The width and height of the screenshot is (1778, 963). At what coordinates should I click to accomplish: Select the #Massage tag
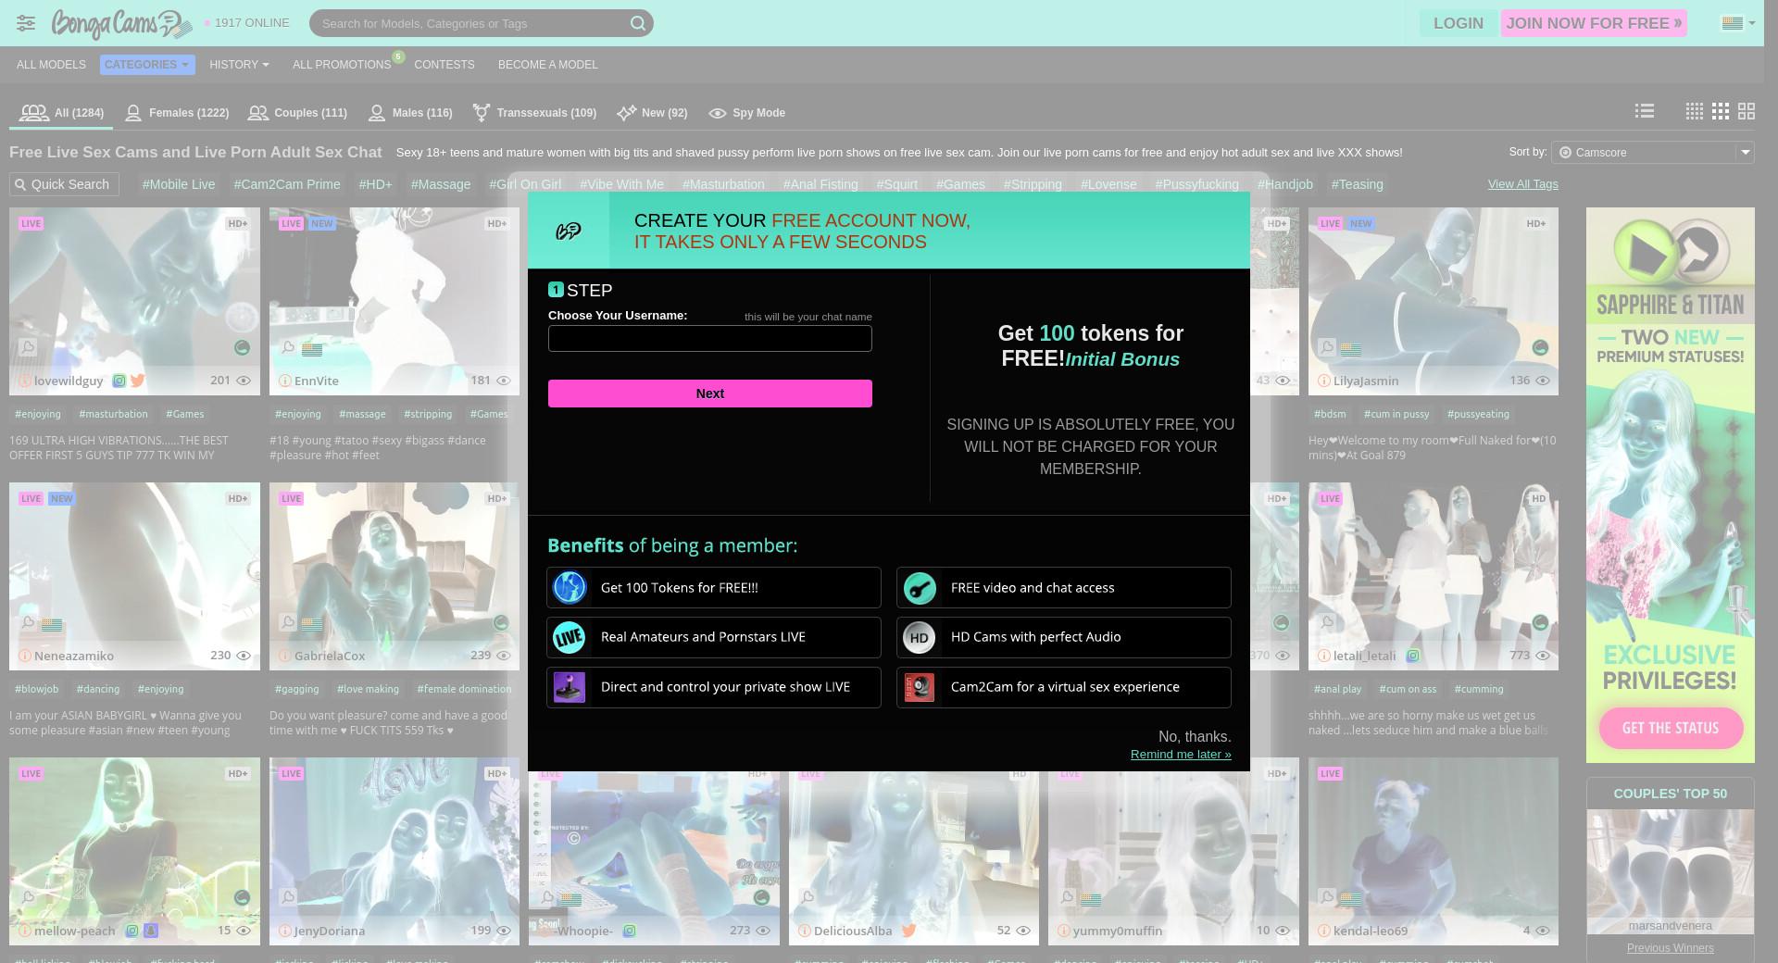tap(441, 184)
